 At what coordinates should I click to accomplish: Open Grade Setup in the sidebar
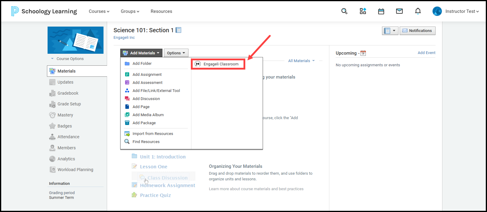tap(69, 104)
